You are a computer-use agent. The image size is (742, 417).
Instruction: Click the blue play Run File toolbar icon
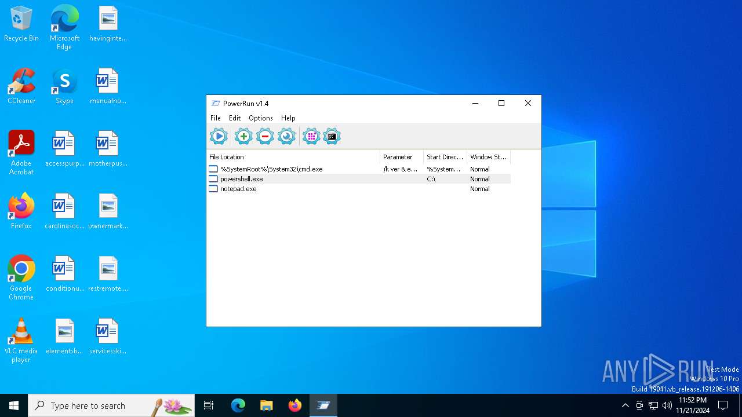pyautogui.click(x=219, y=137)
